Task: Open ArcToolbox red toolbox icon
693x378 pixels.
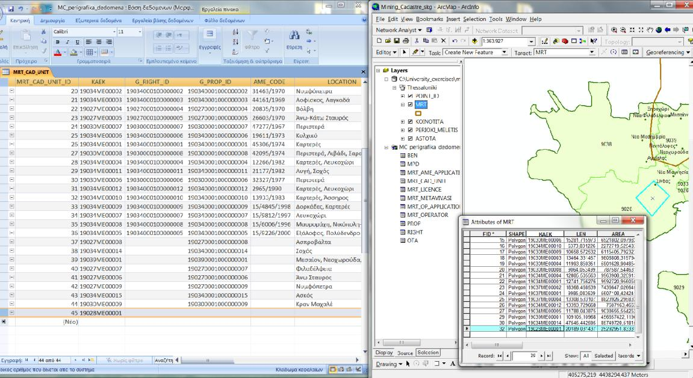Action: click(565, 41)
